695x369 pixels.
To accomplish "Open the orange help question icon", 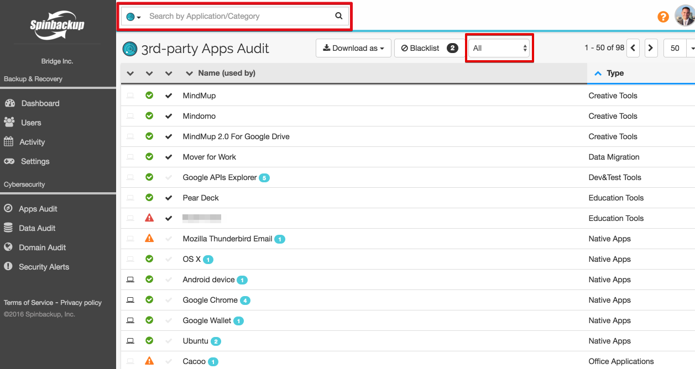I will pos(663,17).
